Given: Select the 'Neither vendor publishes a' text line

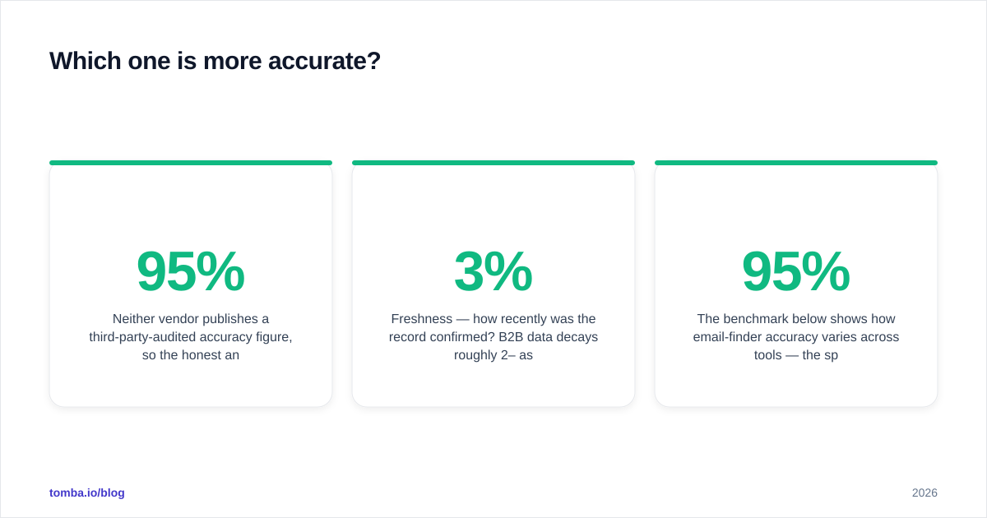Looking at the screenshot, I should pyautogui.click(x=191, y=319).
